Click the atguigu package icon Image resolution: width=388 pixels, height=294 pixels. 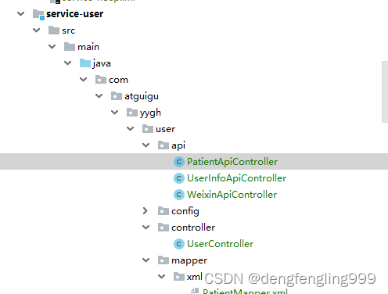pos(117,96)
